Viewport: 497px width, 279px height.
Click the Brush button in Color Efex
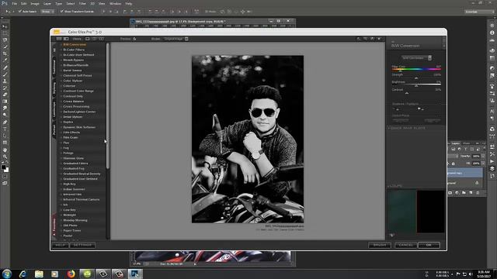point(380,245)
